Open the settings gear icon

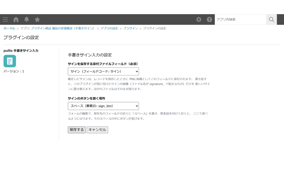[199, 20]
